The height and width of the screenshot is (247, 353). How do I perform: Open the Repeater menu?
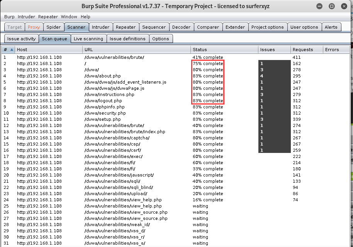click(x=48, y=17)
